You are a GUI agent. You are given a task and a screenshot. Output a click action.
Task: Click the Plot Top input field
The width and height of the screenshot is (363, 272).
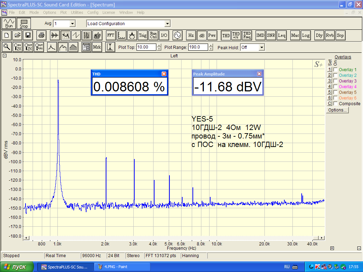[x=146, y=47]
